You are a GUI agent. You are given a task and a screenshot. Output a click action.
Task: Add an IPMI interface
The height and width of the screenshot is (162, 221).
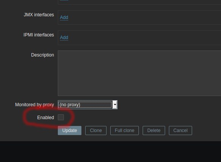coord(64,38)
